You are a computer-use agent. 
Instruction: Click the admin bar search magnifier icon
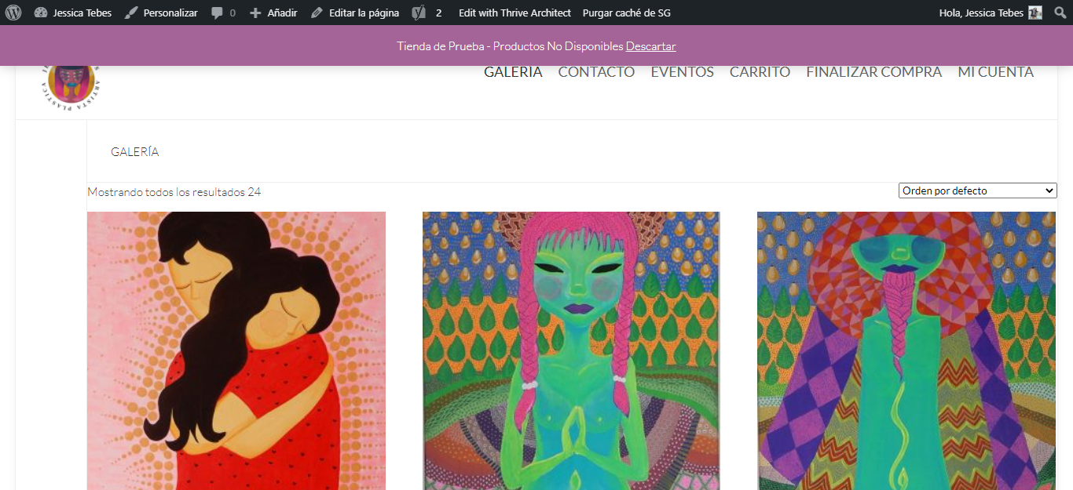(x=1060, y=13)
